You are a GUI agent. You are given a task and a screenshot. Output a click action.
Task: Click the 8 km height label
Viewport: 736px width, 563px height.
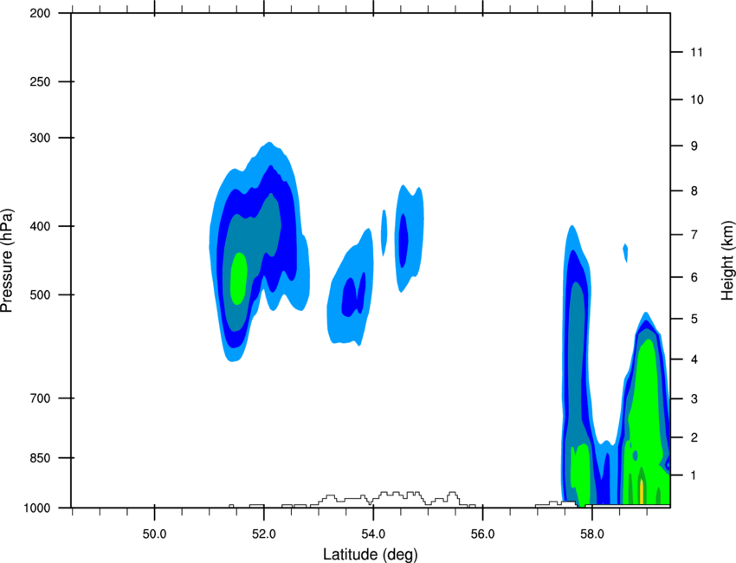[694, 191]
